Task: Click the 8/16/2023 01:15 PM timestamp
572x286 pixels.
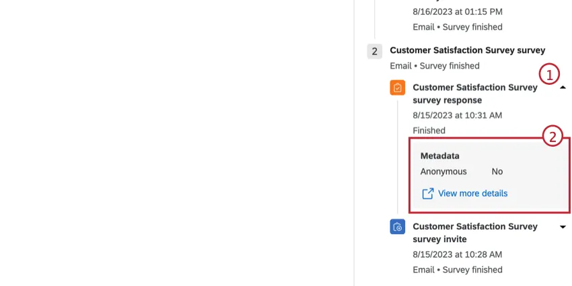Action: pos(457,12)
